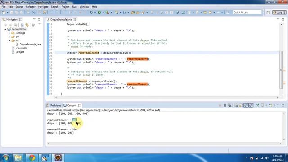Select the Java EE perspective button
288x162 pixels.
pos(279,13)
